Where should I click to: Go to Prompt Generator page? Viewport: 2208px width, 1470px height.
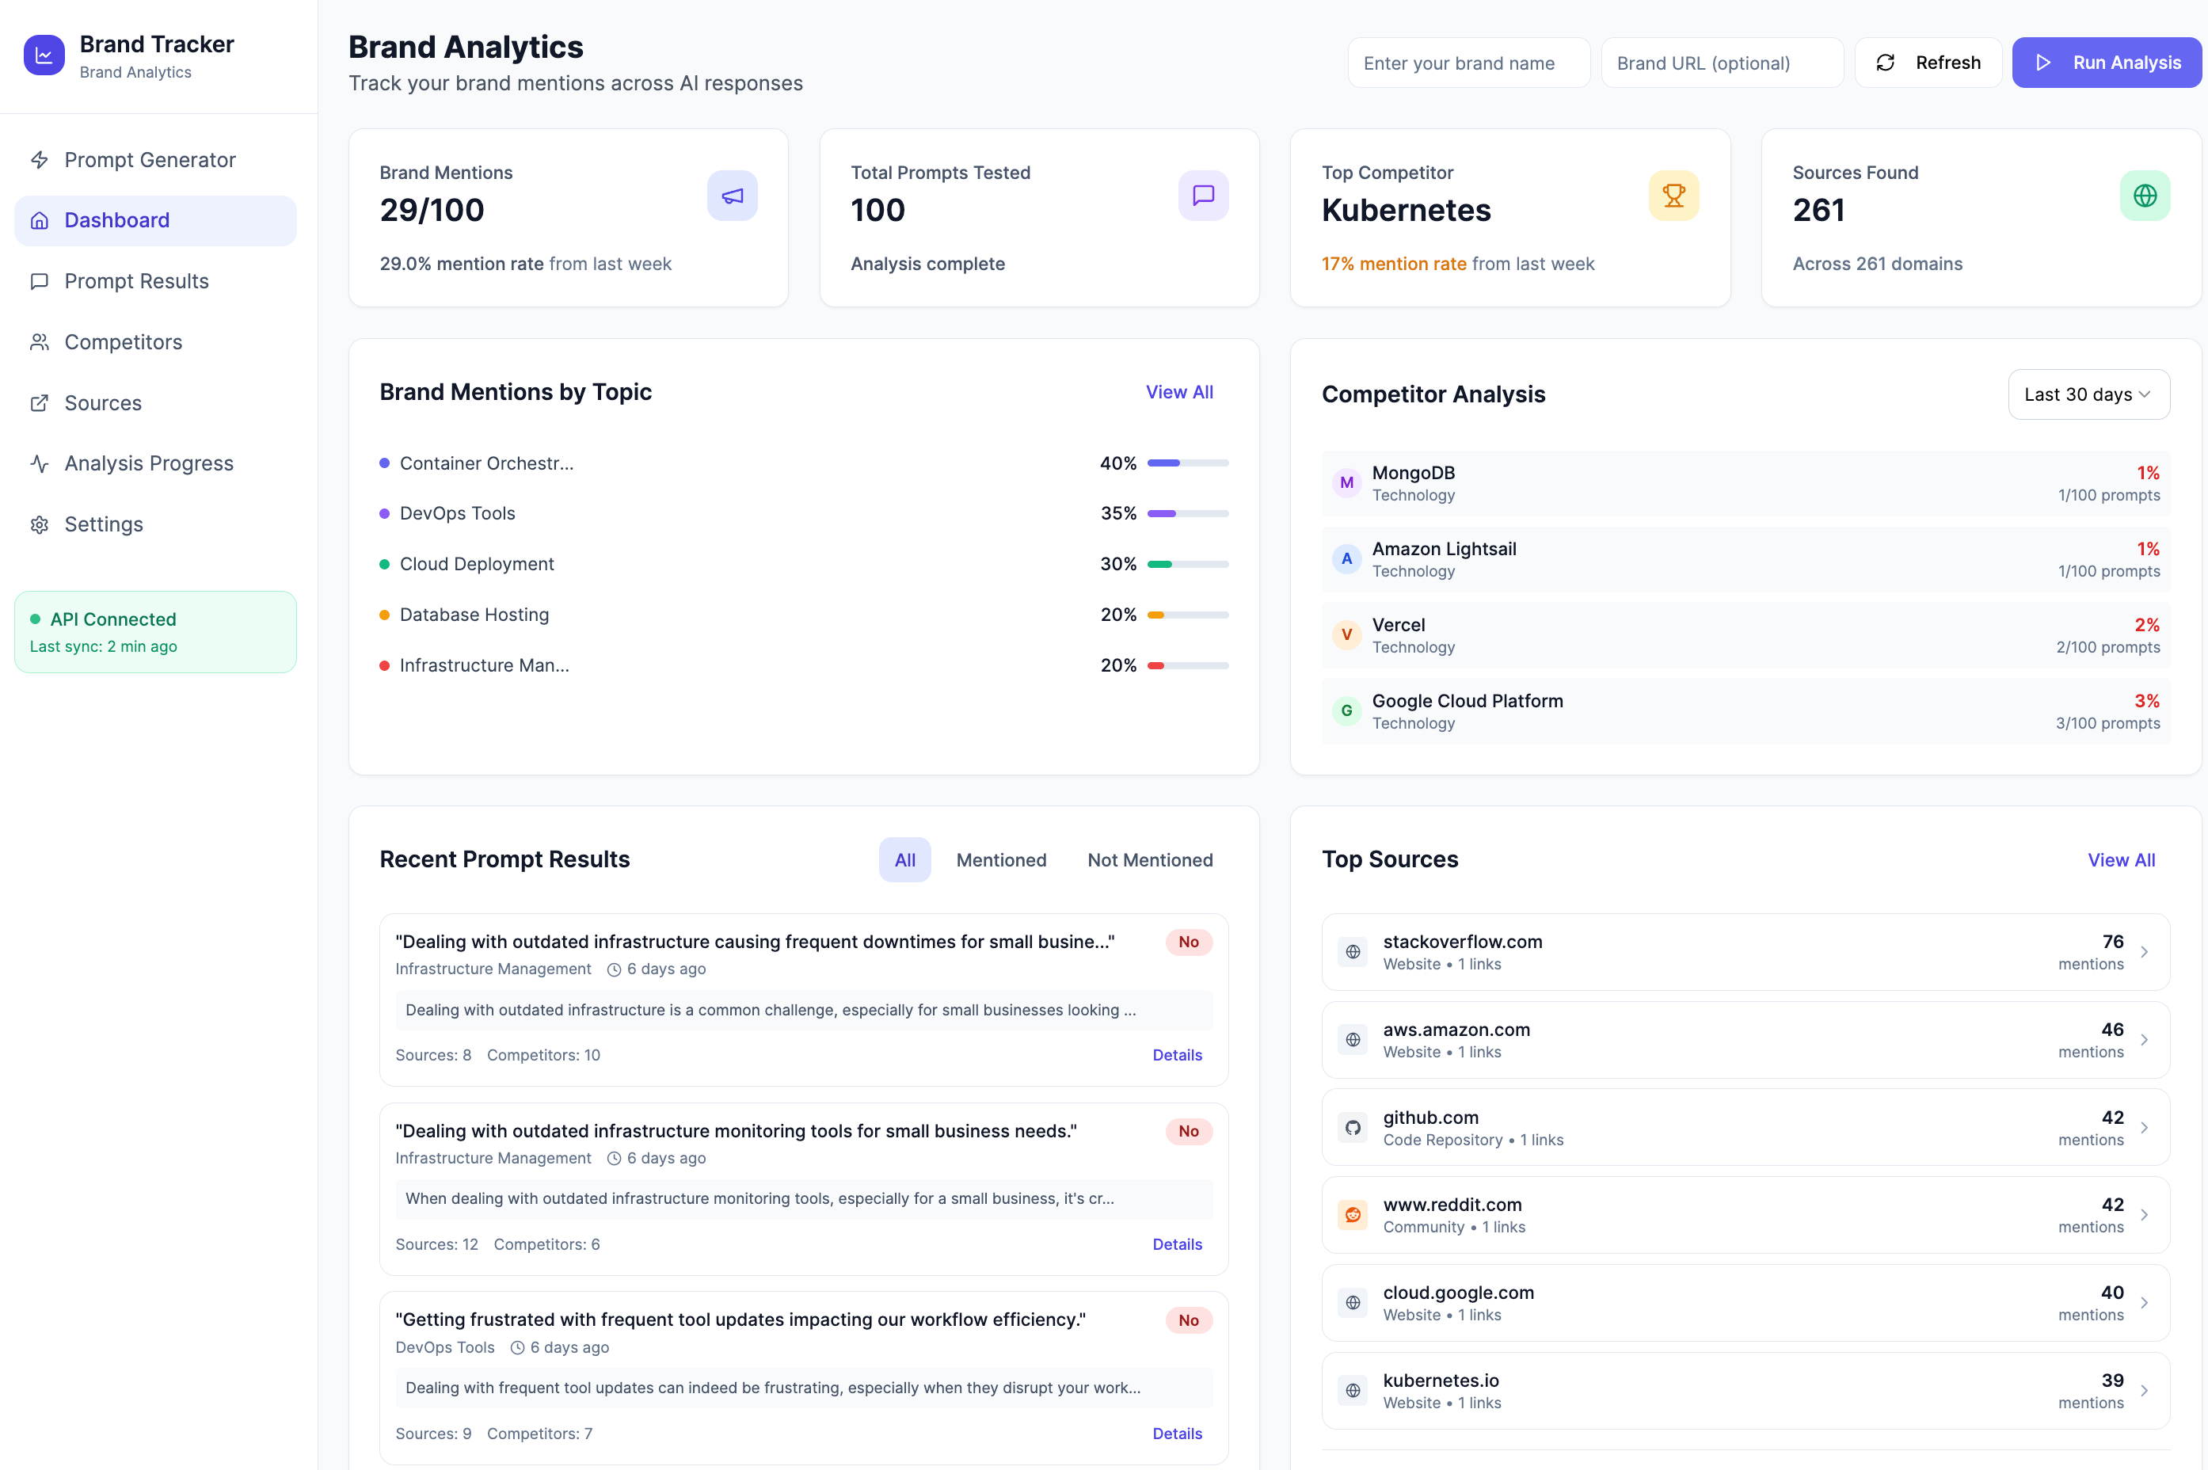[x=149, y=160]
